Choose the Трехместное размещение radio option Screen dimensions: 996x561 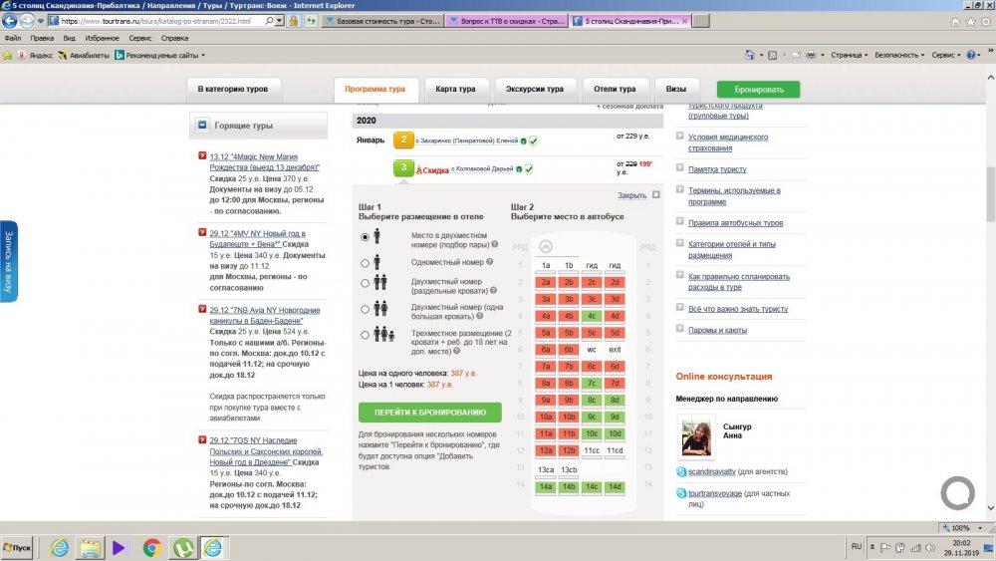click(366, 335)
